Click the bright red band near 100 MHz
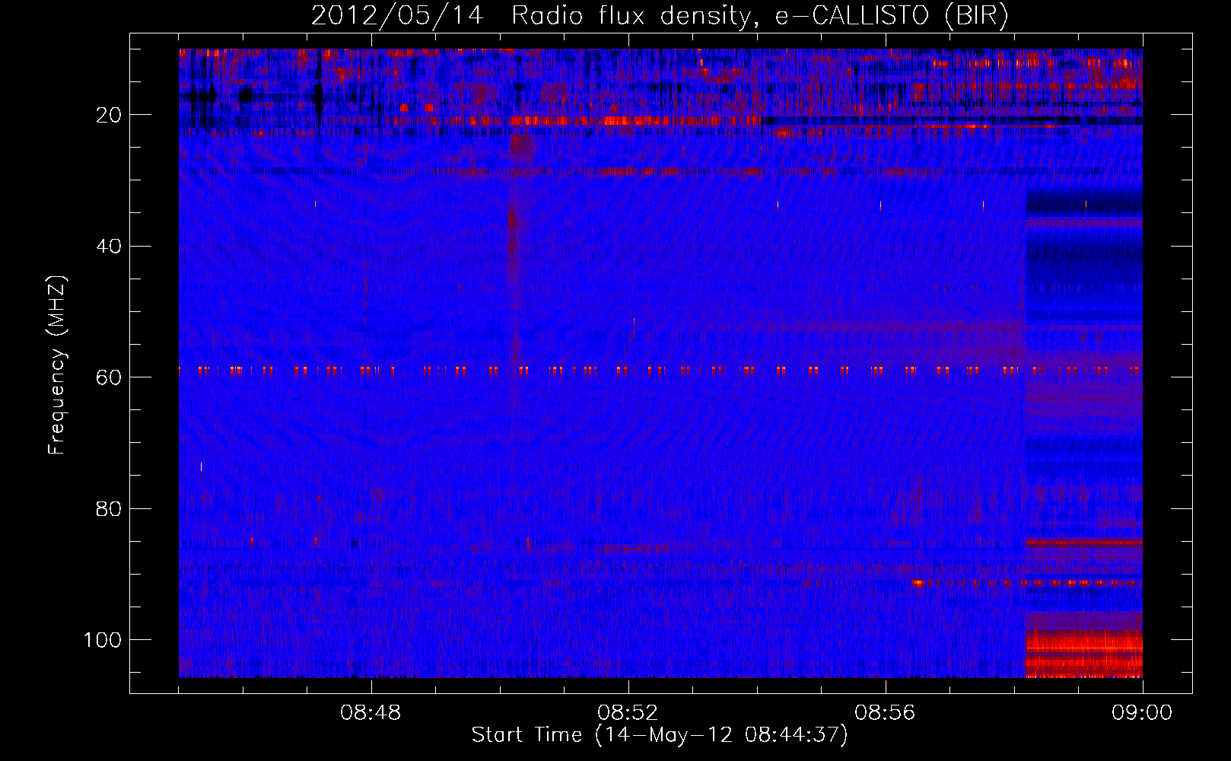This screenshot has width=1231, height=761. coord(1084,653)
